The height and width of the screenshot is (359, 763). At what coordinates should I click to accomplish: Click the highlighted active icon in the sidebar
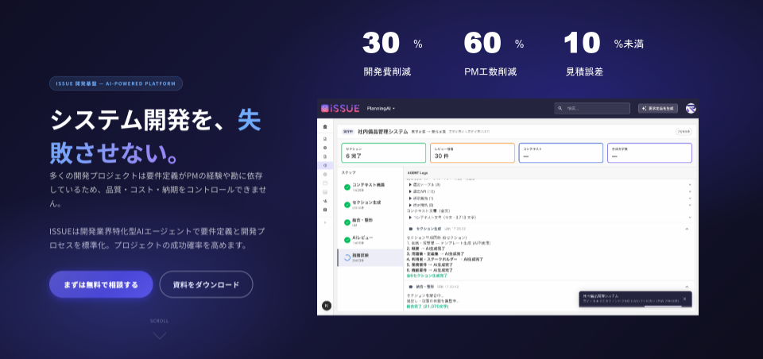click(x=325, y=165)
